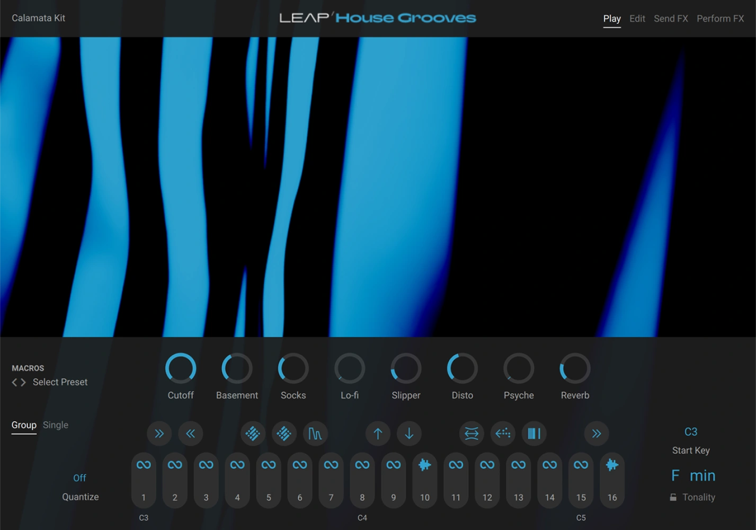This screenshot has height=530, width=756.
Task: Select the envelope curve shape icon
Action: point(315,434)
